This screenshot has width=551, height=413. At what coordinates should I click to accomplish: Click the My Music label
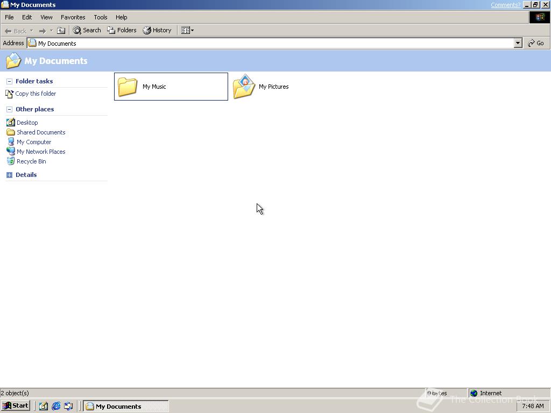(154, 87)
